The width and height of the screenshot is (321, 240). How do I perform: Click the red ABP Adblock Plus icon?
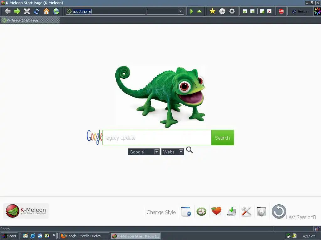[281, 11]
